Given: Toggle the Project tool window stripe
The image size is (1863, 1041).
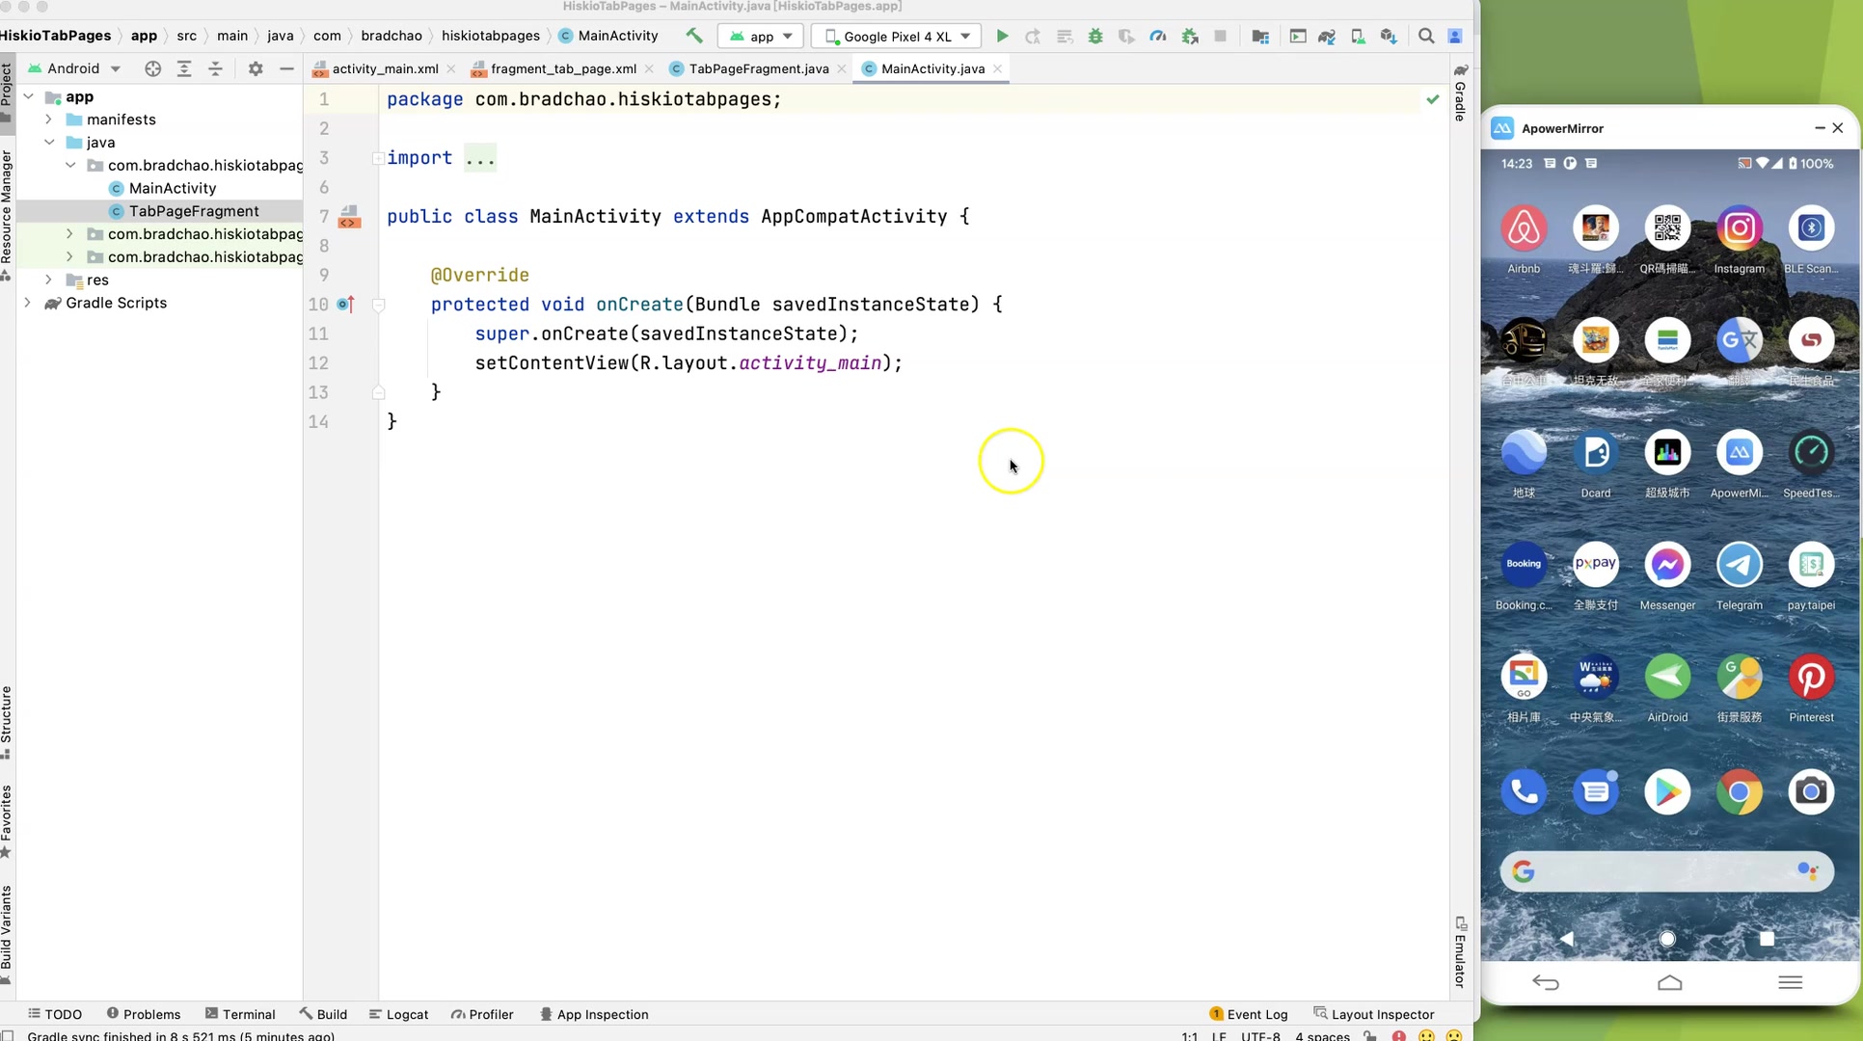Looking at the screenshot, I should pyautogui.click(x=7, y=87).
